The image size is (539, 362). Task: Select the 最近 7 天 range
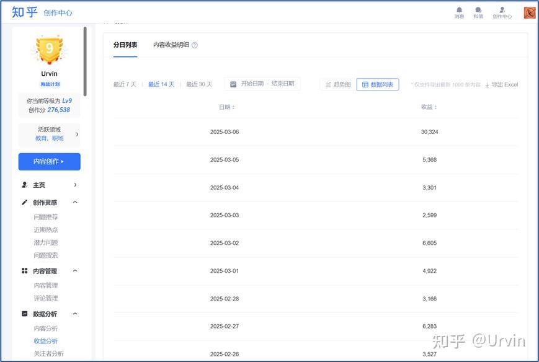tap(125, 84)
